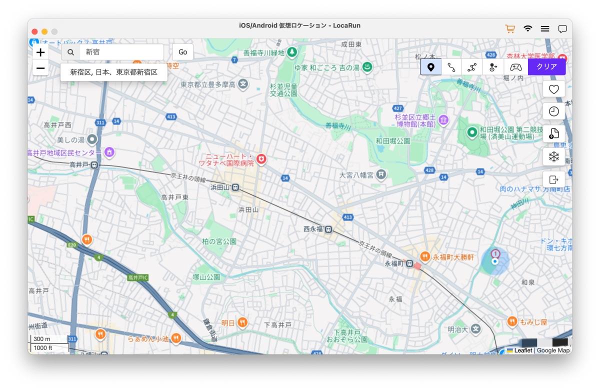This screenshot has height=391, width=600.
Task: Click 東京都立豊多摩高 school marker
Action: tap(243, 84)
